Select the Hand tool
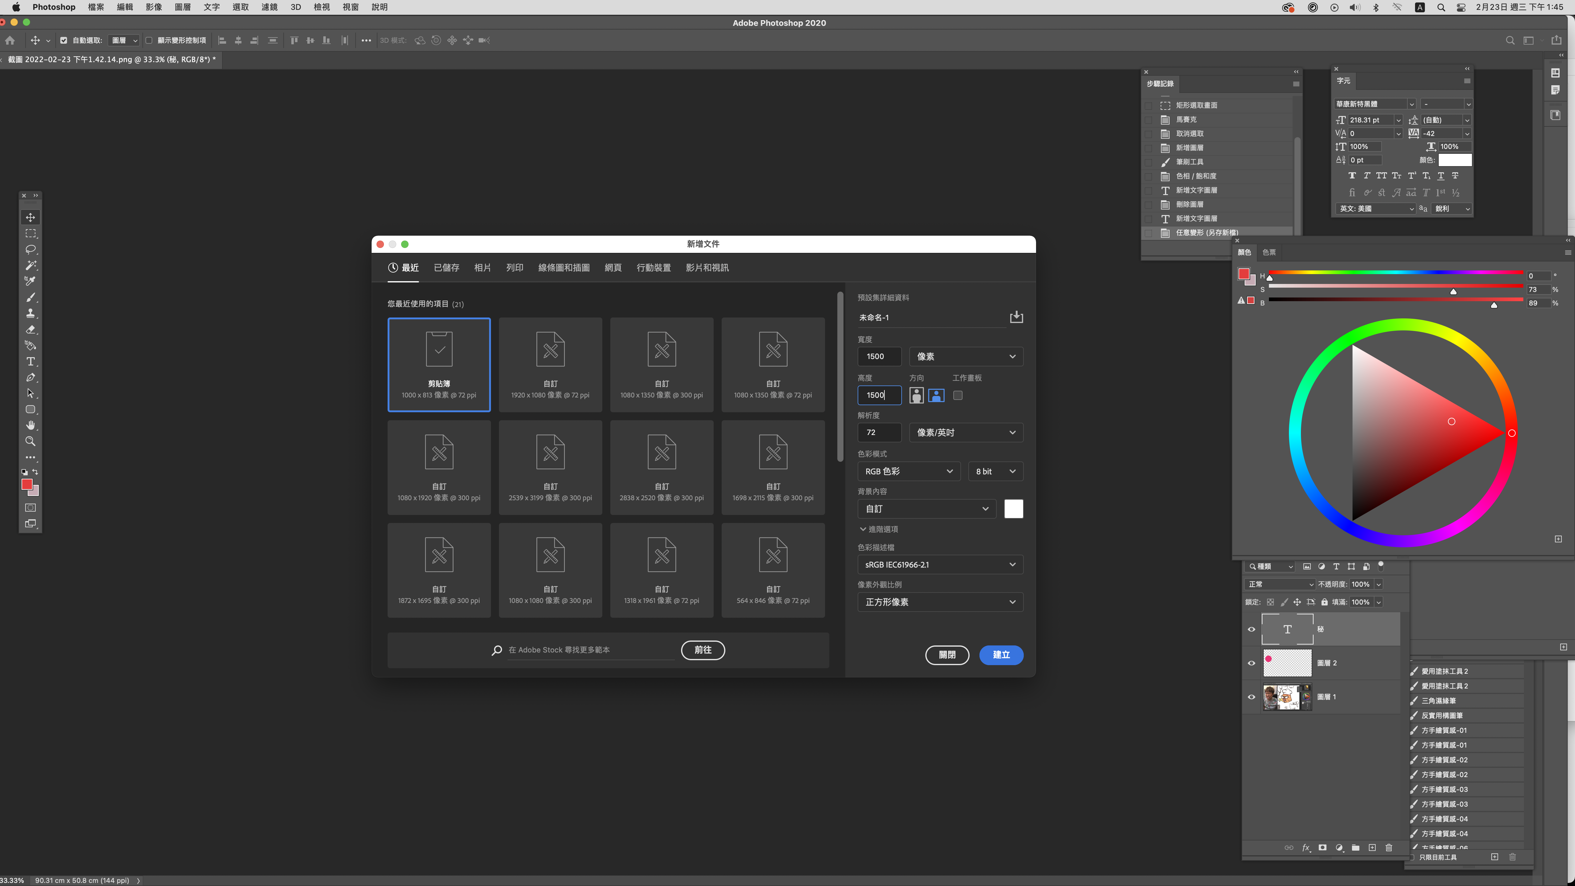Screen dimensions: 1575x886 [30, 425]
